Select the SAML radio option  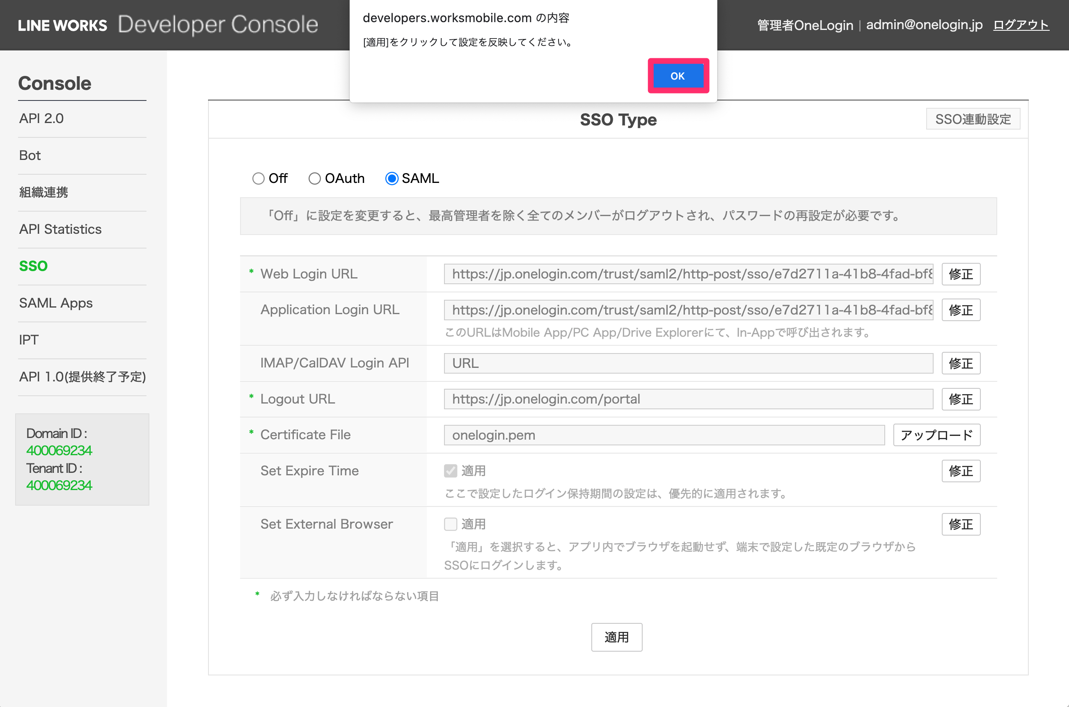point(391,178)
